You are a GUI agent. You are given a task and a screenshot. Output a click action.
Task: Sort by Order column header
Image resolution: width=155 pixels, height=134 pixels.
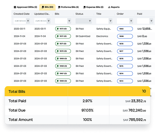[120, 14]
